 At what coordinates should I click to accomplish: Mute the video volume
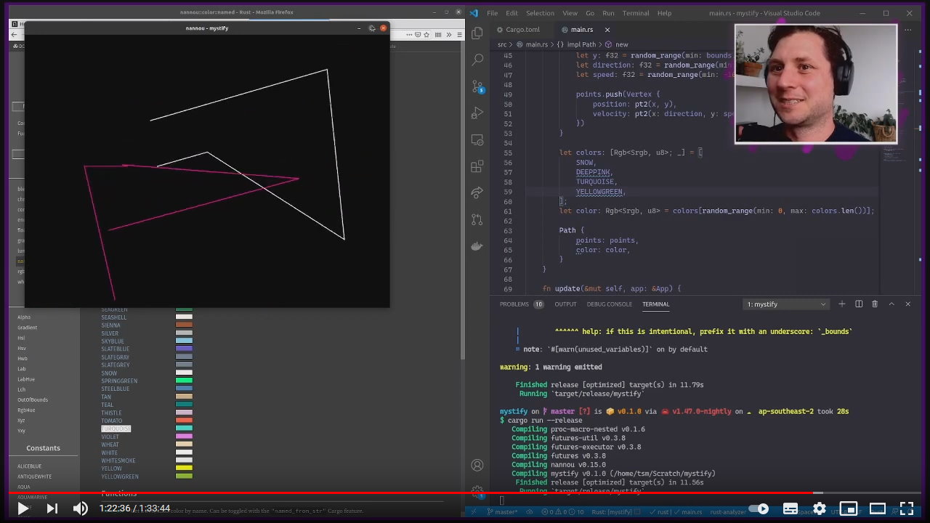81,508
